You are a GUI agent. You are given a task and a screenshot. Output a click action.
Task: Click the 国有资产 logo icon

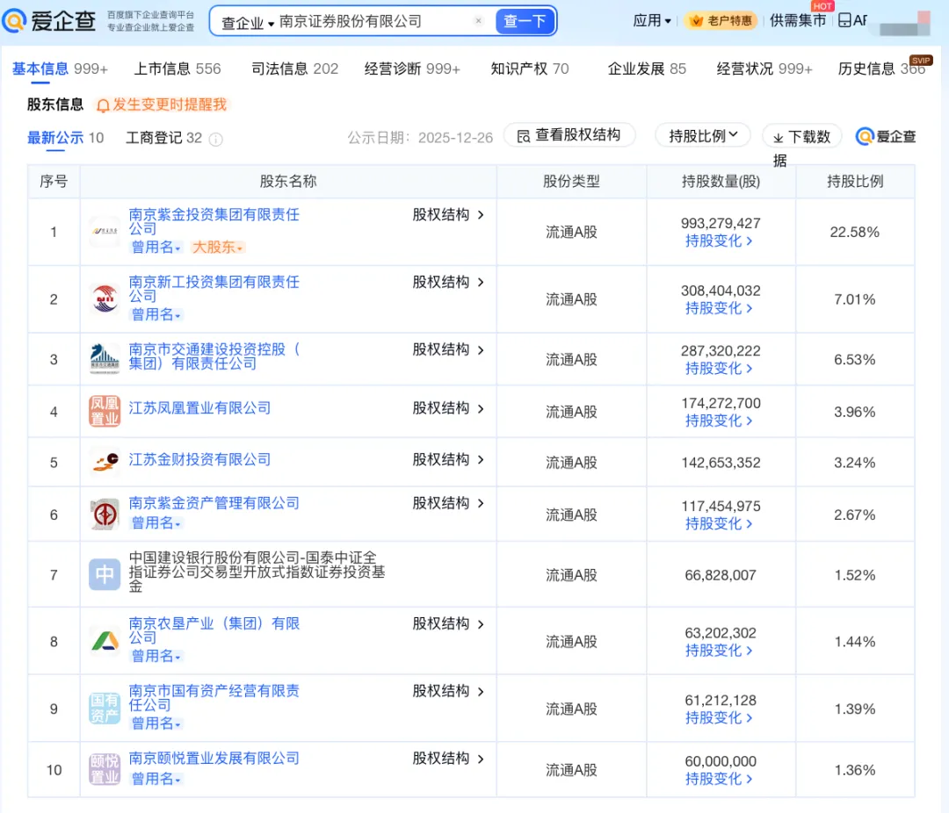pos(105,709)
